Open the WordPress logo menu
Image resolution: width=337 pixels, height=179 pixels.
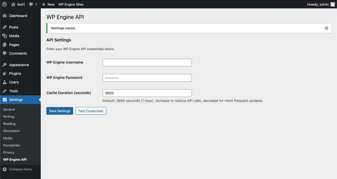4,4
